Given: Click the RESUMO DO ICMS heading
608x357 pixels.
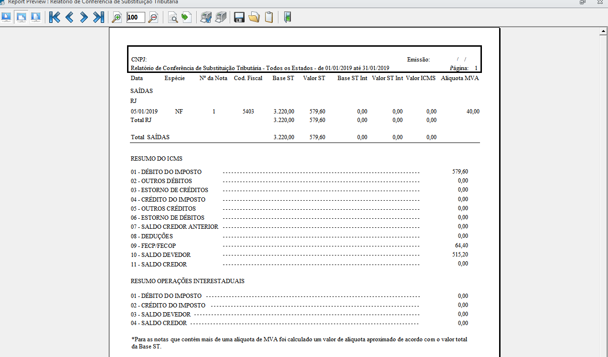Looking at the screenshot, I should coord(157,159).
